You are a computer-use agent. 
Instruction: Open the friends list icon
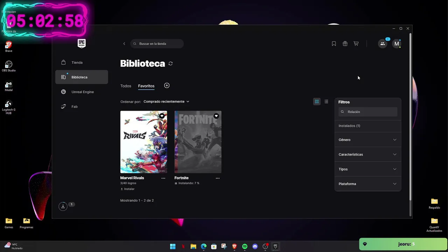coord(383,44)
